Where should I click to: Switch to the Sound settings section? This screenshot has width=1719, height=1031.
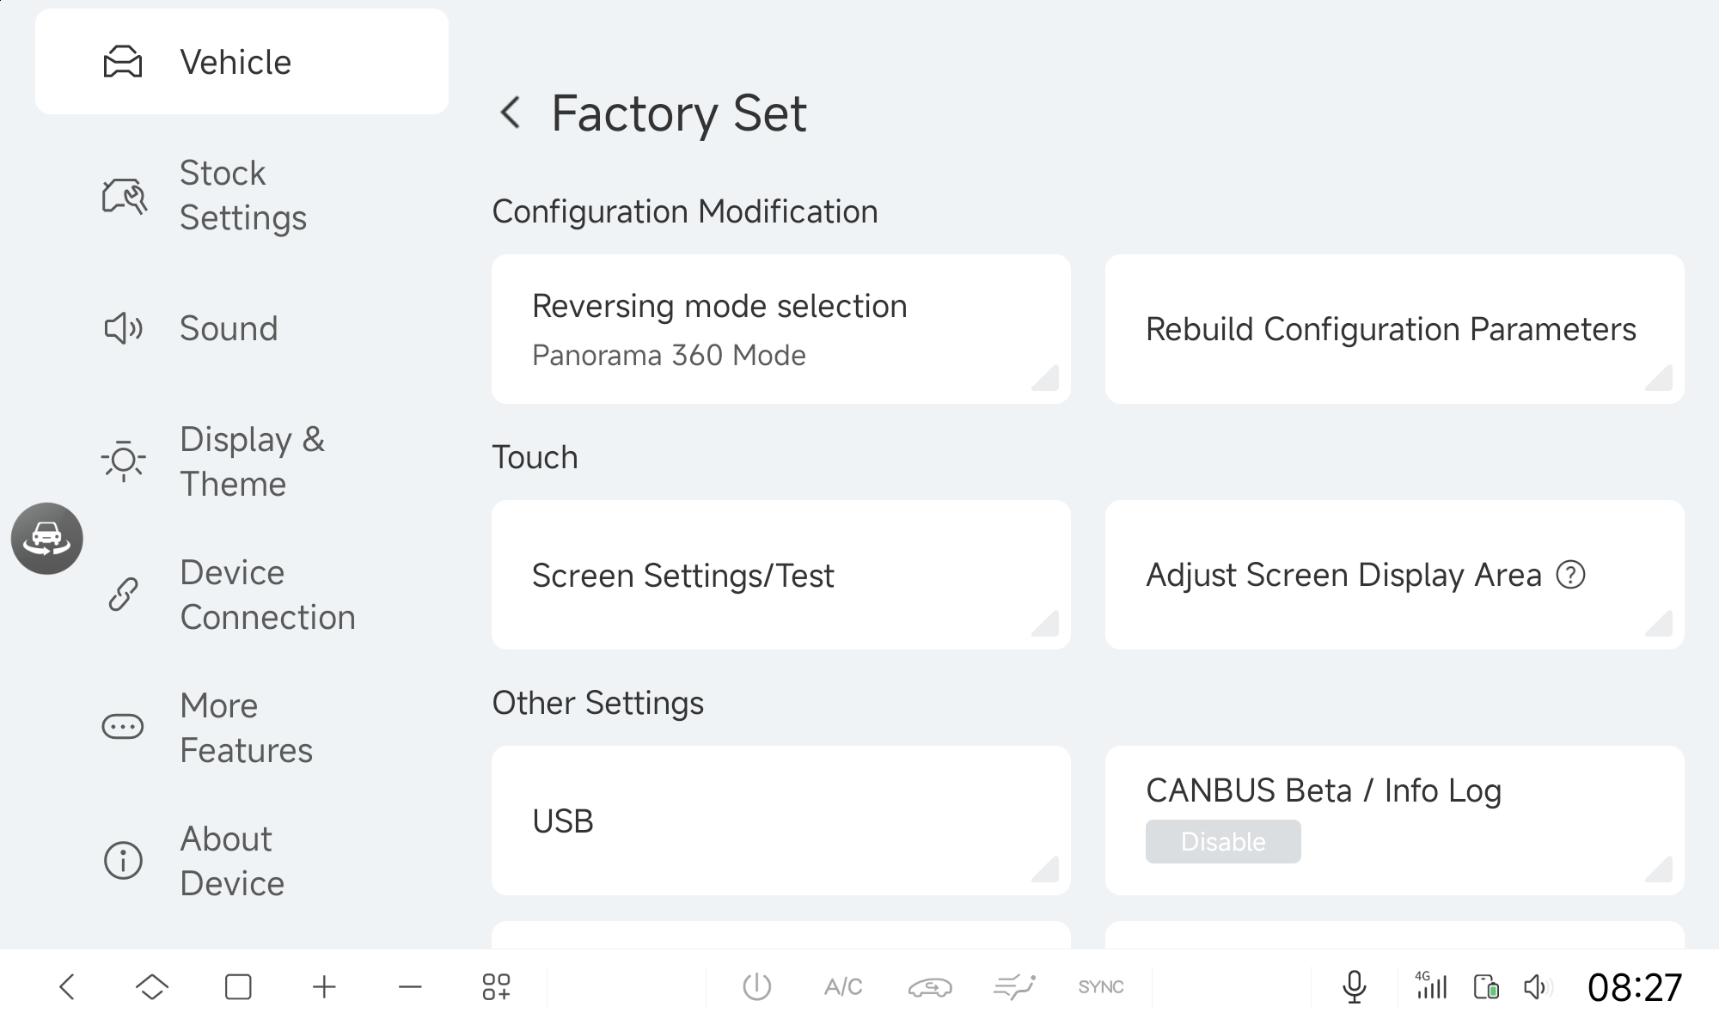[228, 328]
